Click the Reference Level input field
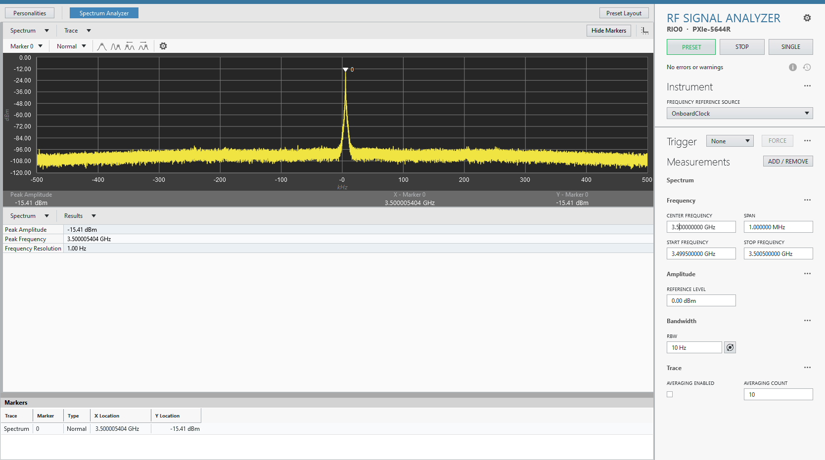The width and height of the screenshot is (825, 460). click(701, 300)
